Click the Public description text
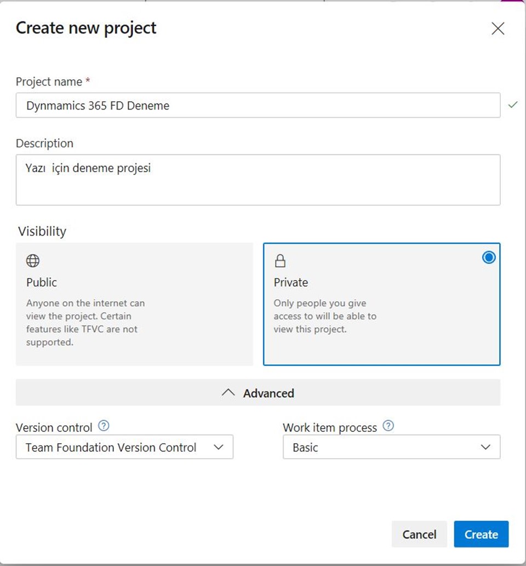This screenshot has height=566, width=526. click(85, 322)
